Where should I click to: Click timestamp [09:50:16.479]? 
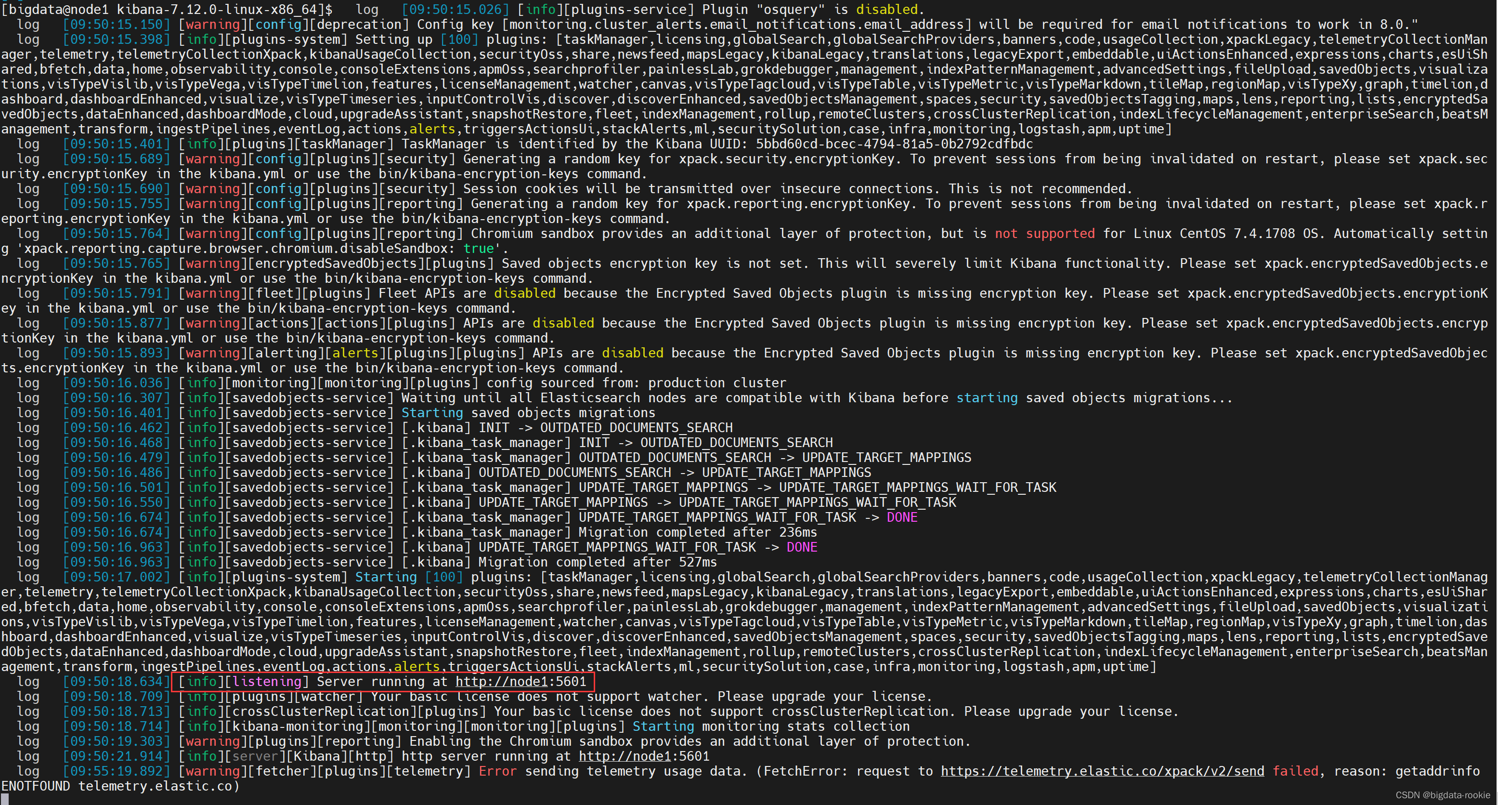pyautogui.click(x=117, y=457)
